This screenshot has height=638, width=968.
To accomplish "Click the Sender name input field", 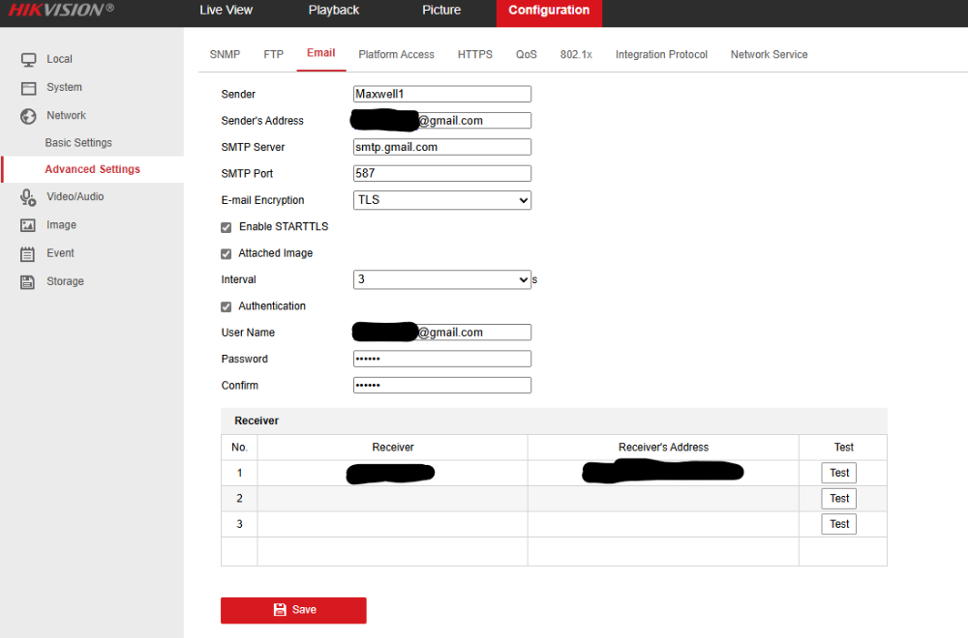I will click(x=442, y=94).
